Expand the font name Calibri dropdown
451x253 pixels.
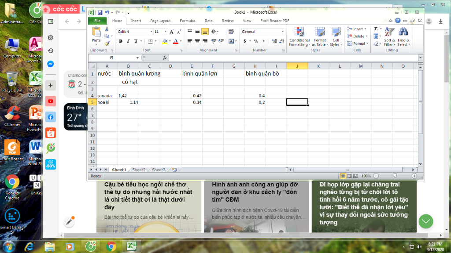[150, 32]
